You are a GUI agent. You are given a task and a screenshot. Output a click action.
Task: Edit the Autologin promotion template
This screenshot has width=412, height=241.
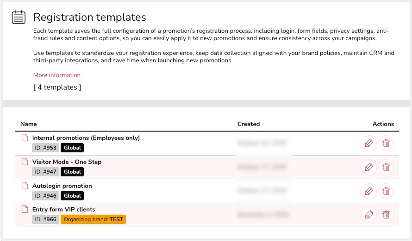[368, 191]
